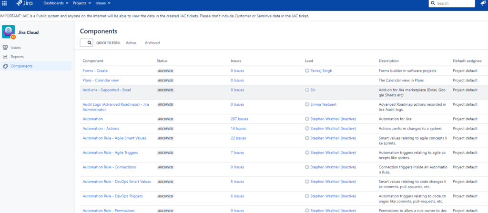Open Automation Rule - DevOps Triggers
This screenshot has width=488, height=213.
[112, 196]
